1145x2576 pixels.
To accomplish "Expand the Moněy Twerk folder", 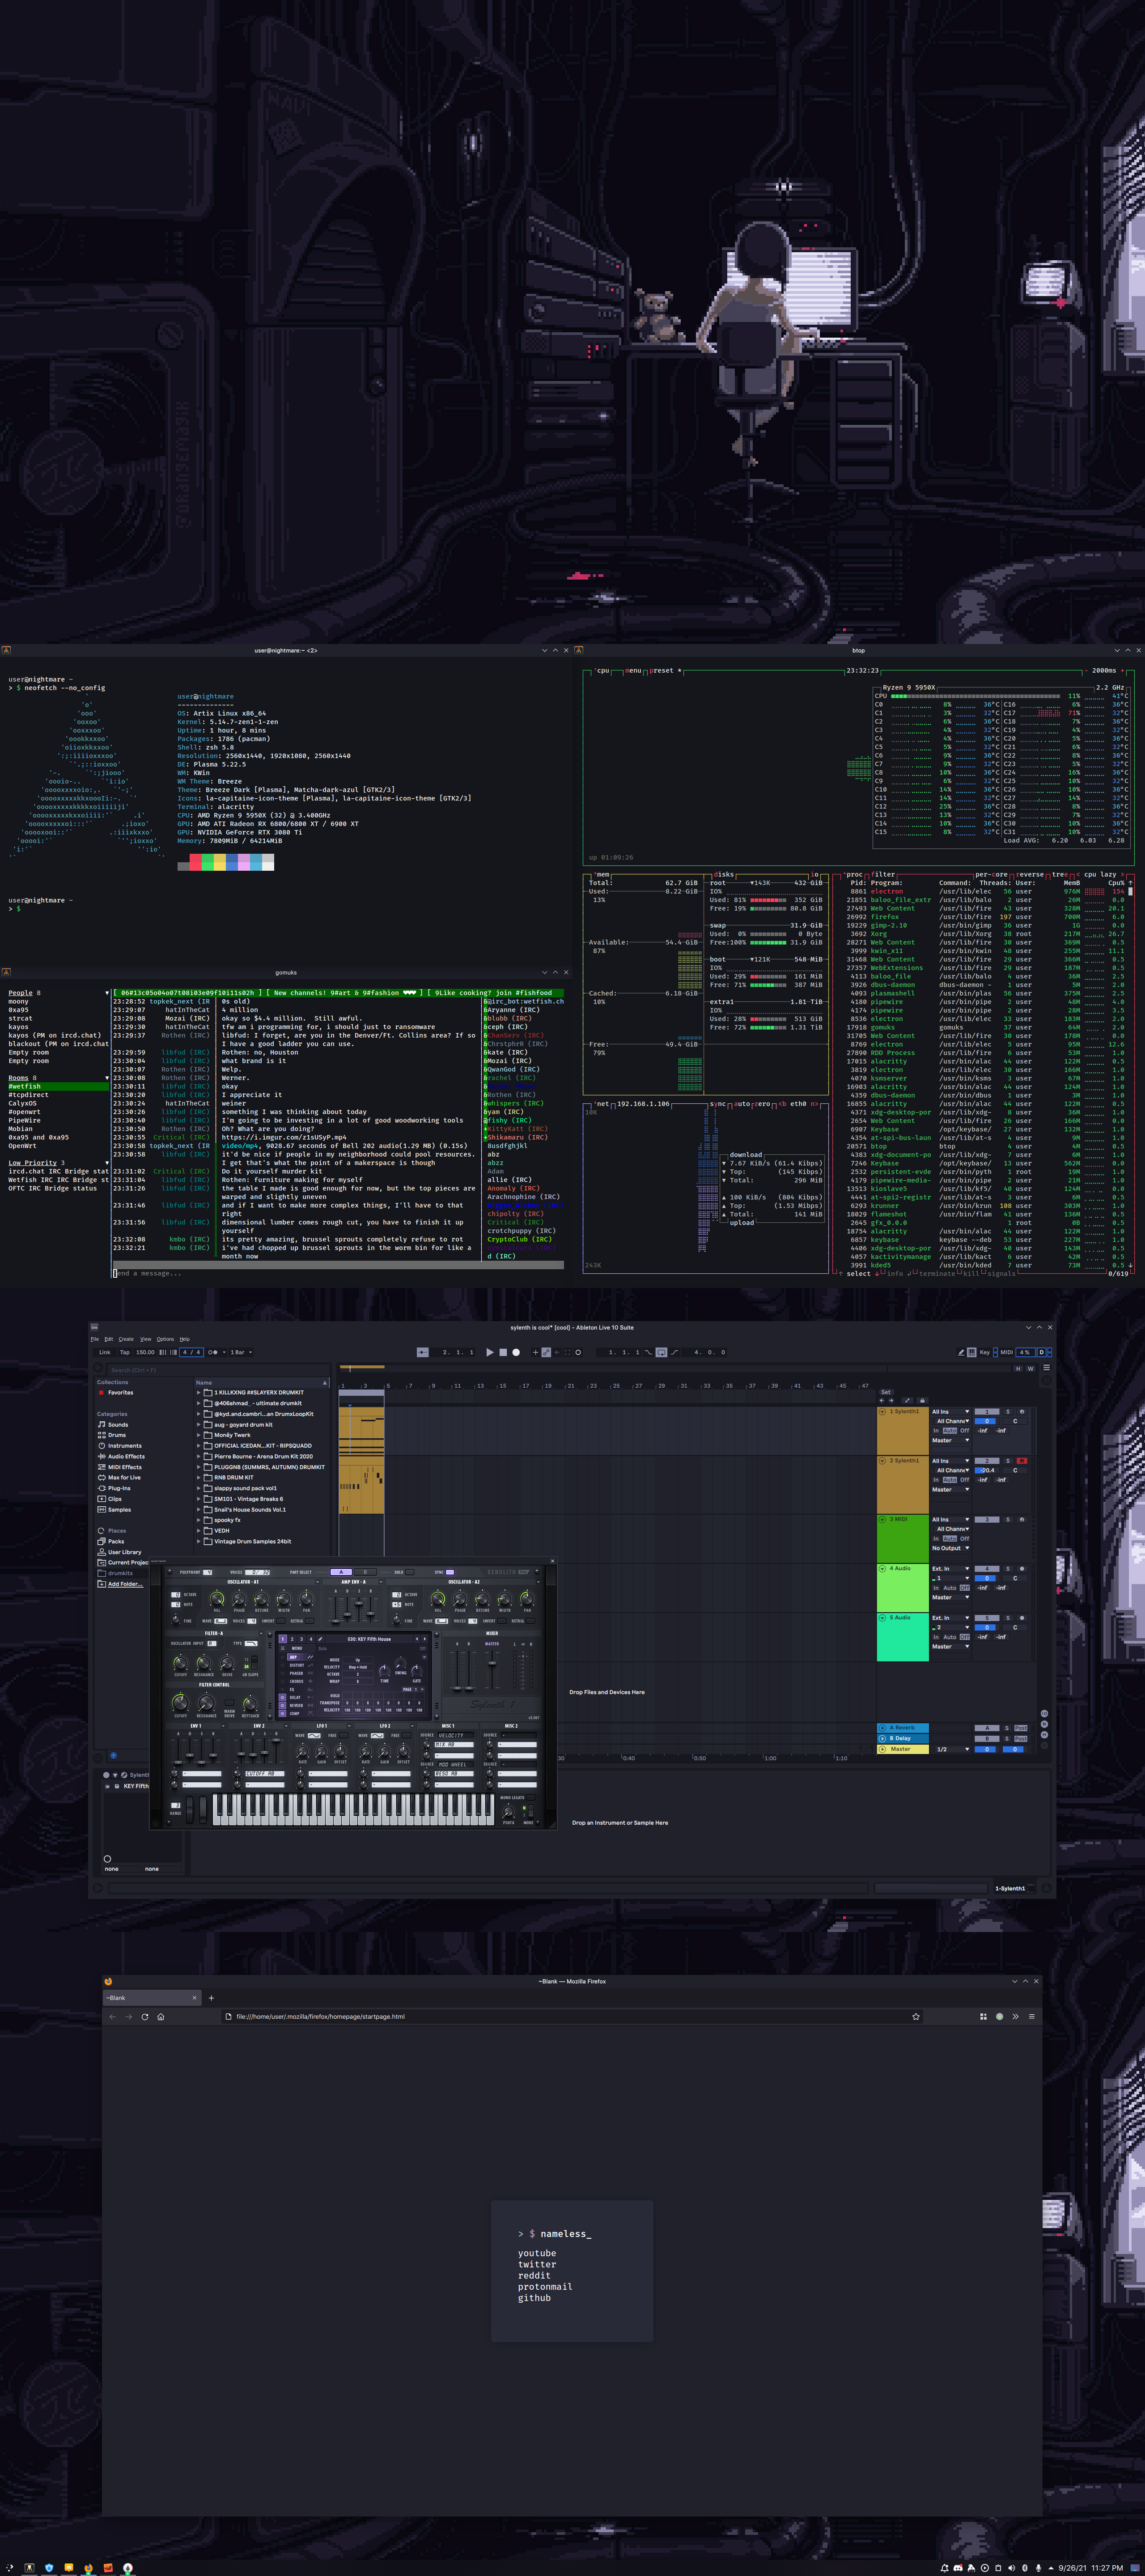I will click(x=198, y=1435).
